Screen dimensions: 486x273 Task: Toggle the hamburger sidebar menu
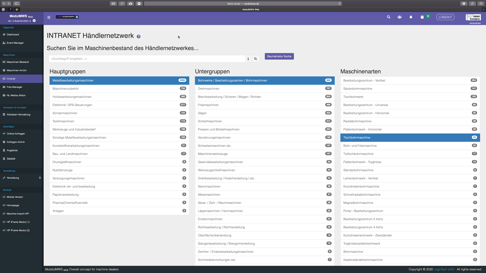49,17
